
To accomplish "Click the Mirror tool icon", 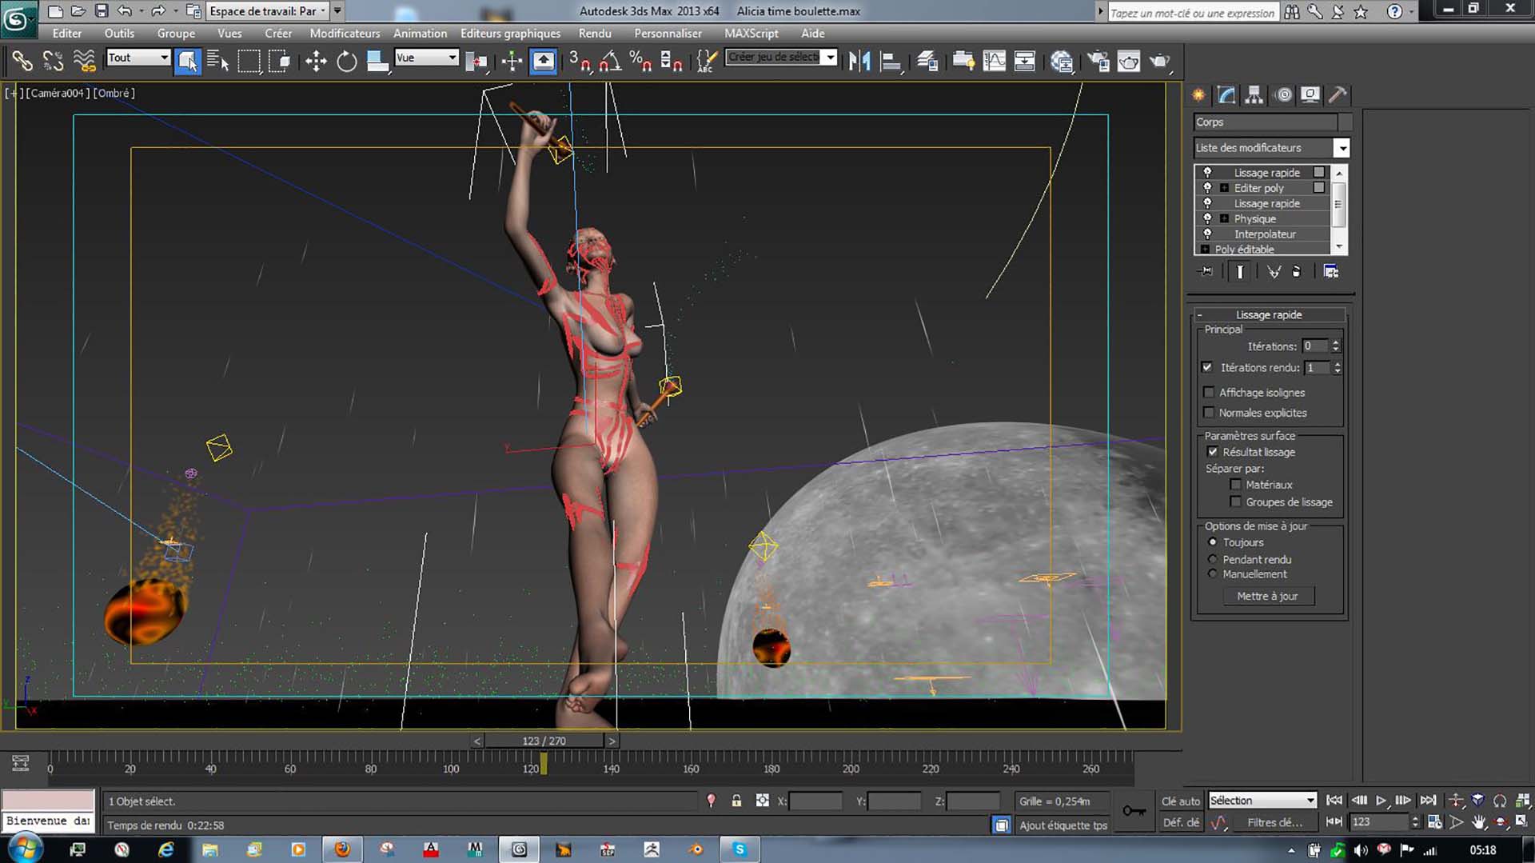I will pos(859,62).
